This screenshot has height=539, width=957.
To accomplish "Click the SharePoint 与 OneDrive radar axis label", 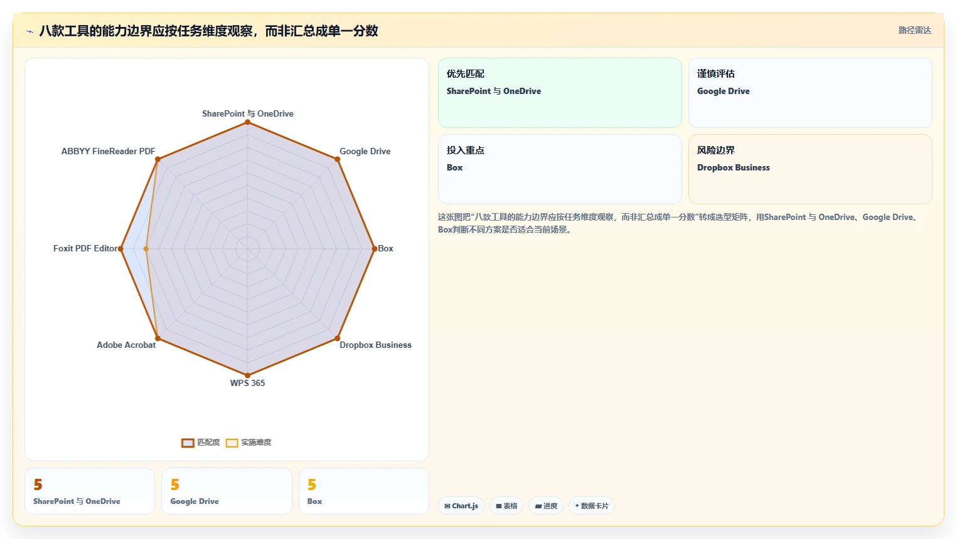I will coord(247,113).
